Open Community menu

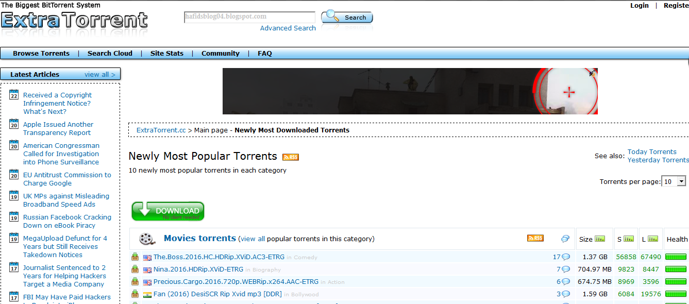(221, 53)
